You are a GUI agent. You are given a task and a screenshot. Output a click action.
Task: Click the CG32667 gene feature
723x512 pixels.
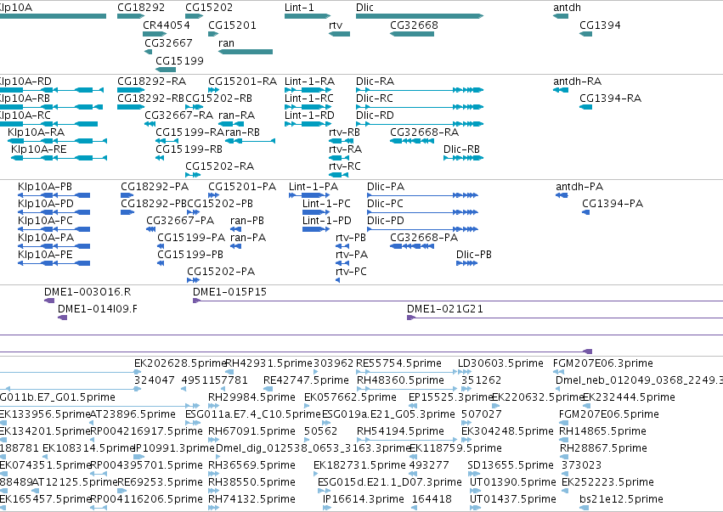tap(148, 52)
